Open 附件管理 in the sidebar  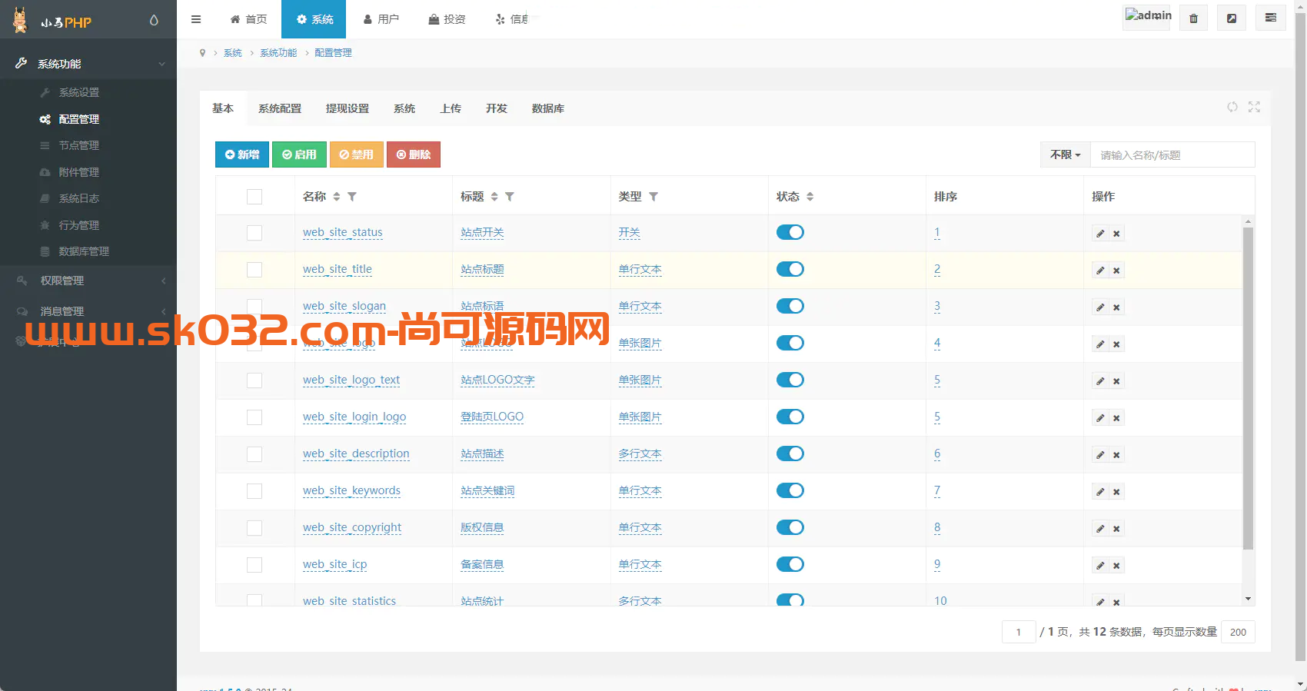[78, 172]
